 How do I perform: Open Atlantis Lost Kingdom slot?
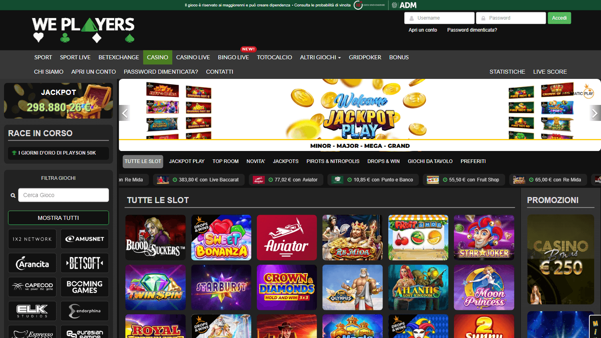point(418,287)
